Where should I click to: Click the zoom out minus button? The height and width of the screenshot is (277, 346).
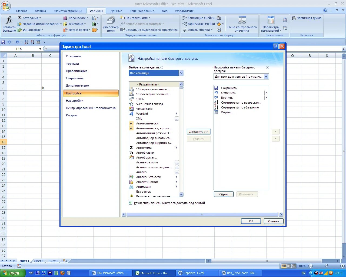(x=310, y=266)
